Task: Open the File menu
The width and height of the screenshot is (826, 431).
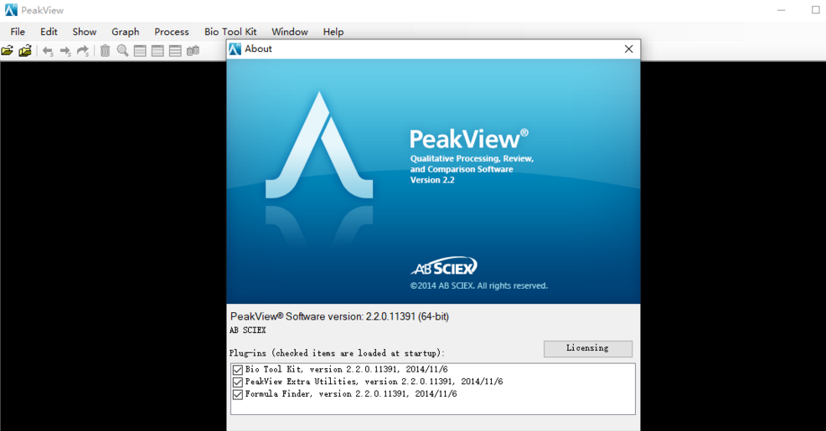Action: 18,32
